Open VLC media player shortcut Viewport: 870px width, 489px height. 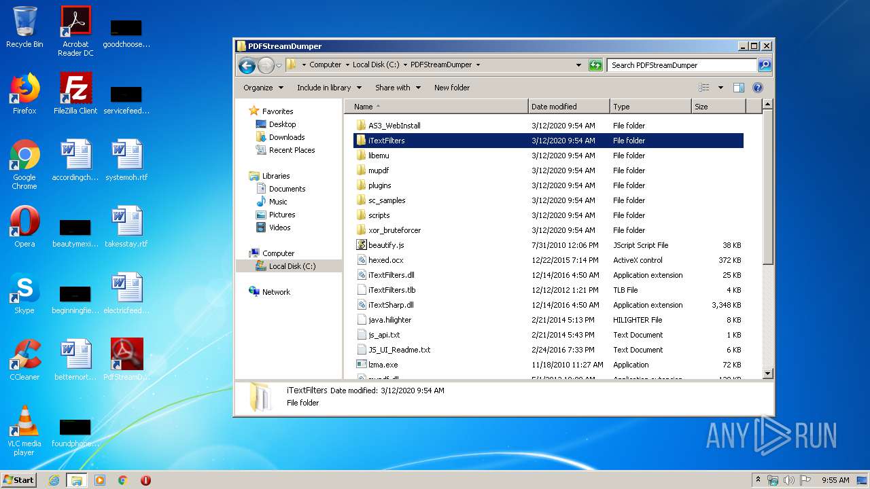click(x=24, y=431)
